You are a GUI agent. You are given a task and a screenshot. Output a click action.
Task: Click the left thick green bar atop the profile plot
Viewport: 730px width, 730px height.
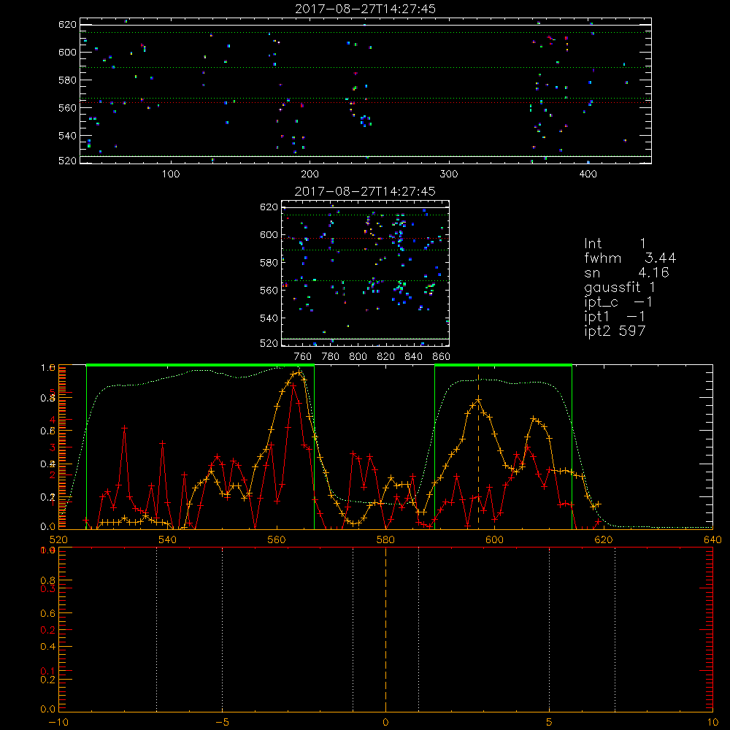pyautogui.click(x=200, y=365)
